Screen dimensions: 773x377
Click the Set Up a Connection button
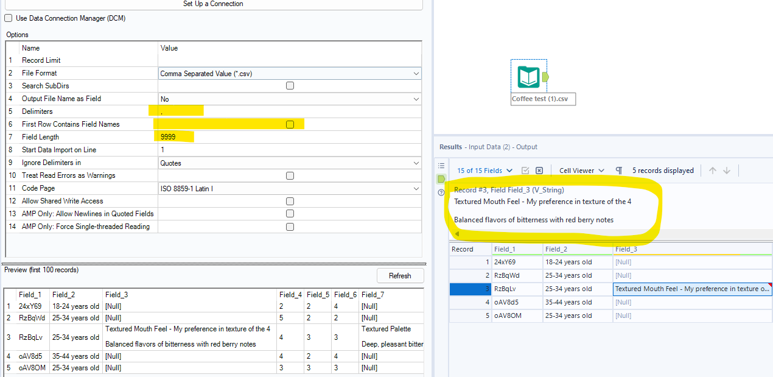[x=213, y=4]
